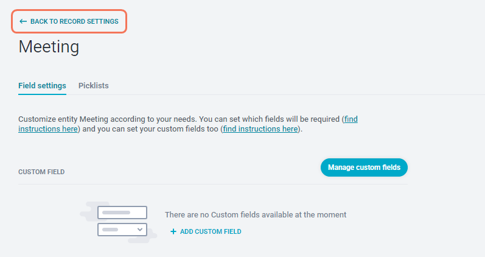Viewport: 485px width, 257px height.
Task: Click the left arrow back icon
Action: 23,21
